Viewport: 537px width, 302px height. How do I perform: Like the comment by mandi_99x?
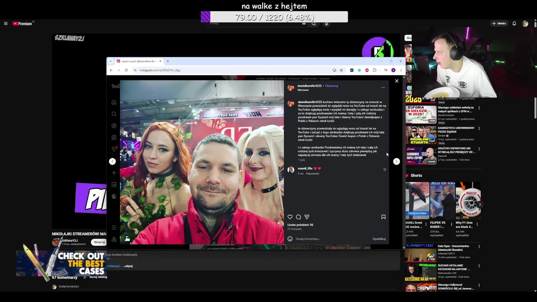pos(385,170)
